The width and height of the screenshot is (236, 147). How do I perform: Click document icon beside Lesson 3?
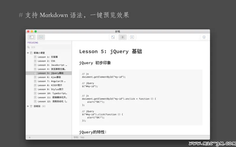tap(35, 65)
